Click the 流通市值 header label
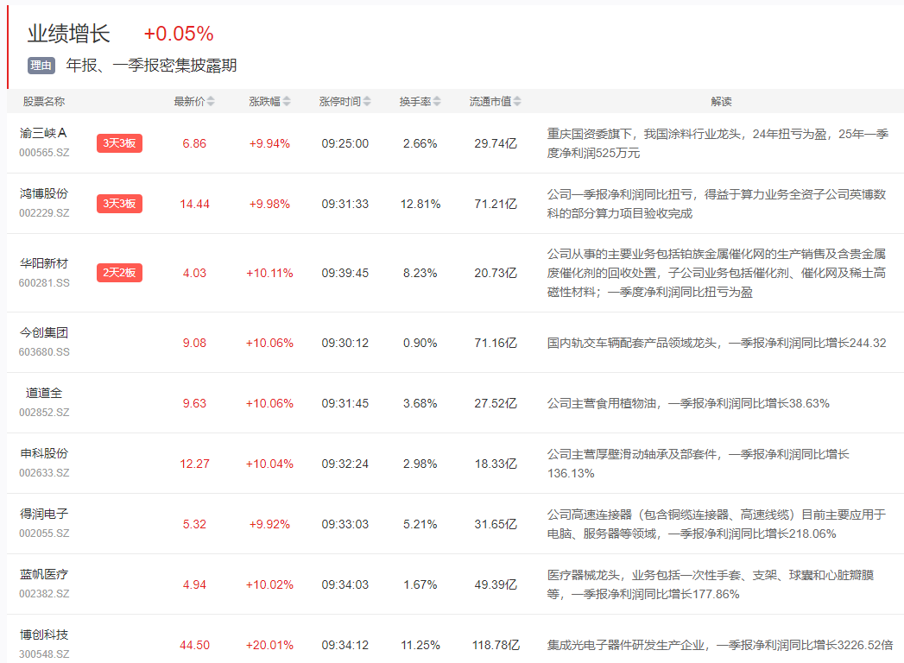This screenshot has height=663, width=904. coord(490,102)
